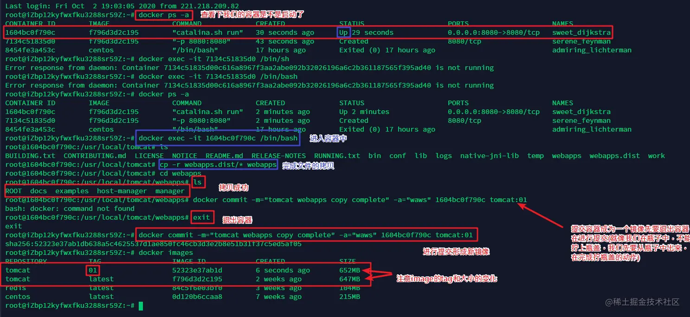The width and height of the screenshot is (690, 317).
Task: Click the 'docker exec -it 1604bc0f790c /bin/bash' command
Action: 218,138
